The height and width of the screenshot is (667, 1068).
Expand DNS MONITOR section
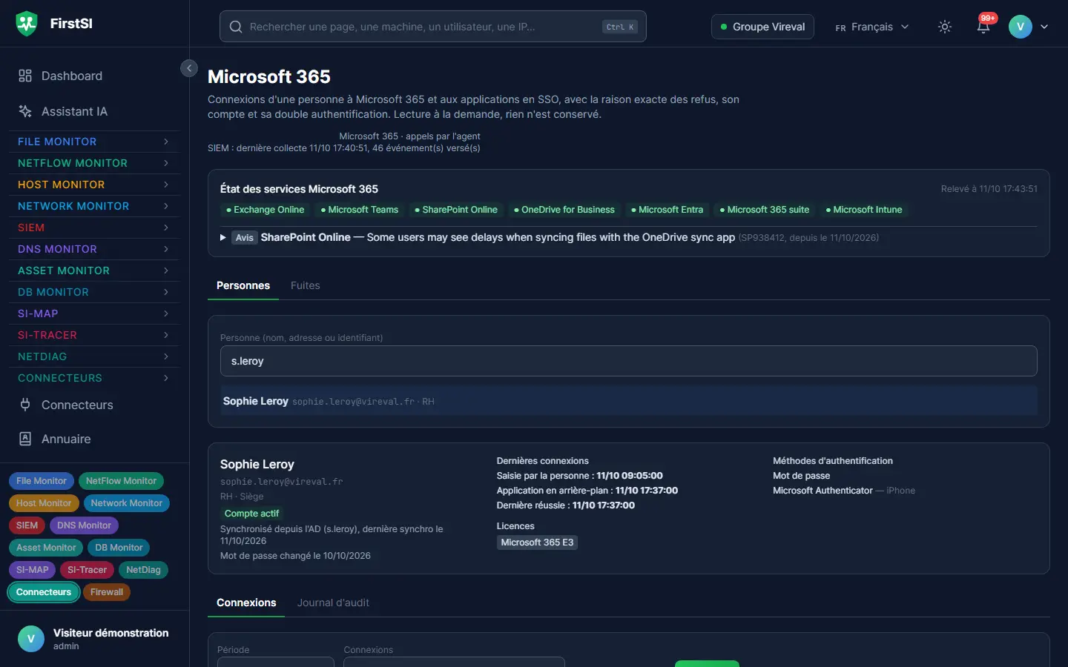(x=93, y=249)
